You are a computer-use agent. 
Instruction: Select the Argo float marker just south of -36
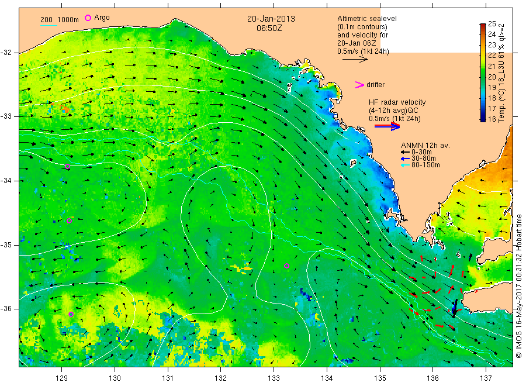pos(71,314)
